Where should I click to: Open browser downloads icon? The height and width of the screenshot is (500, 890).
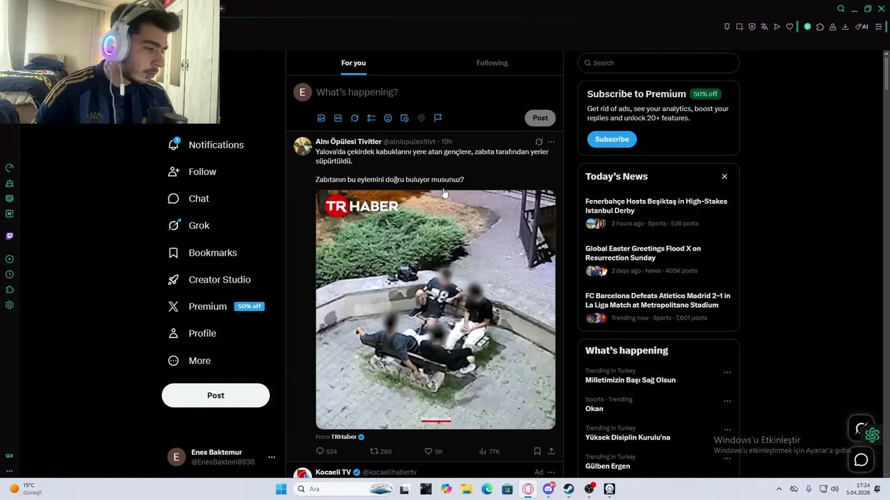pos(845,26)
